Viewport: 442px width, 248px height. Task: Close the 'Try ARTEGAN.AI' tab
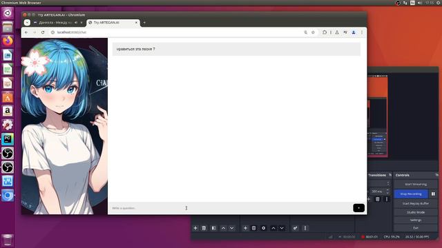pos(136,23)
